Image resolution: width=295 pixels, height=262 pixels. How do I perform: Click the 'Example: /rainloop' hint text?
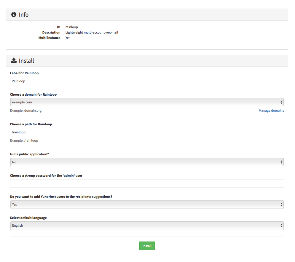coord(24,141)
